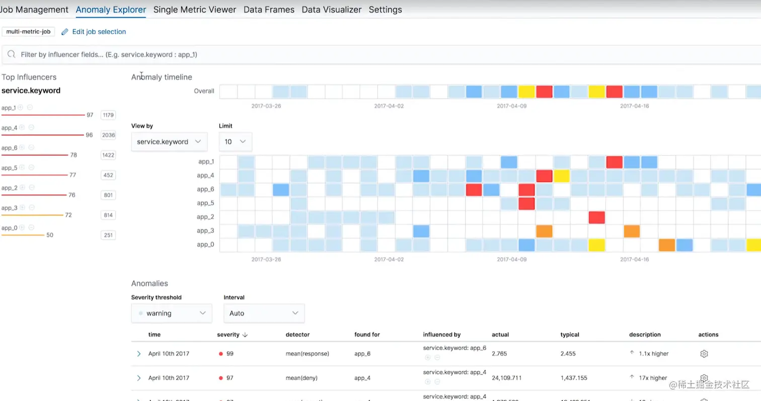The image size is (761, 401).
Task: Click the time column header
Action: pos(155,335)
